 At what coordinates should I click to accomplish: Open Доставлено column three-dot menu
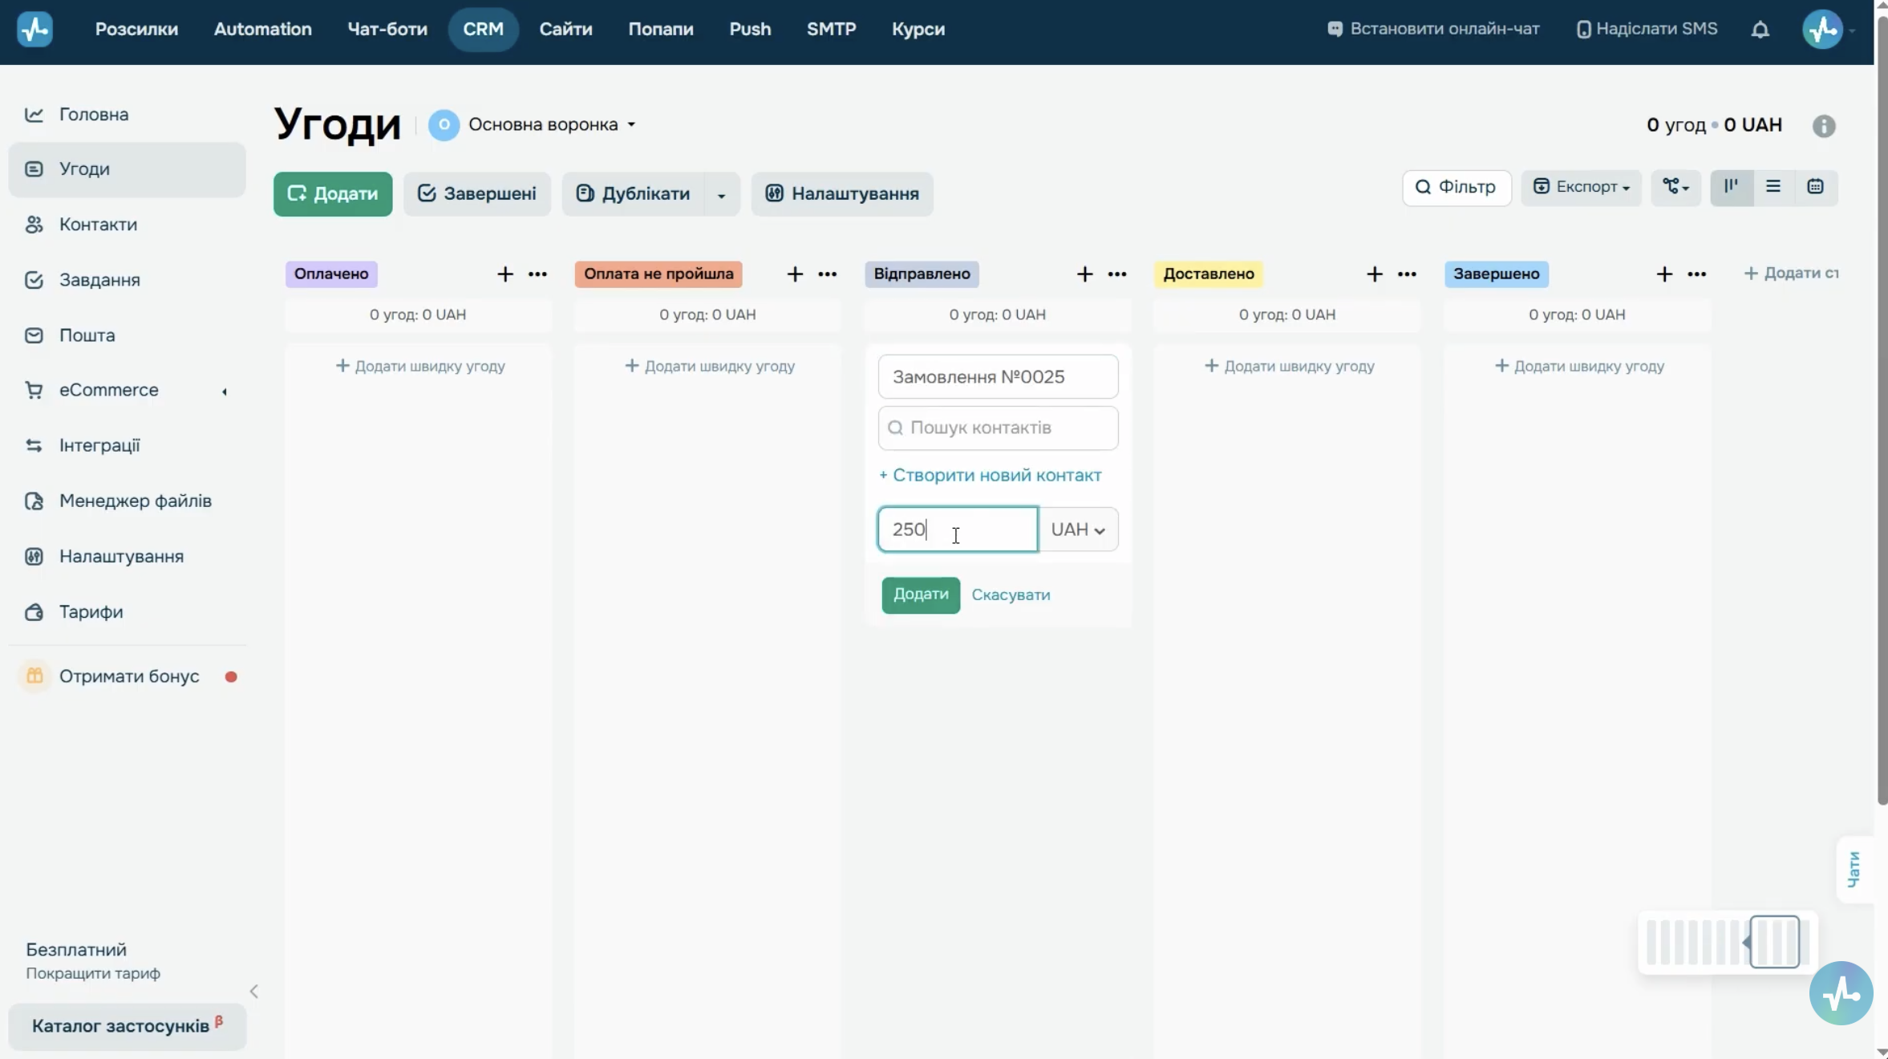1407,274
